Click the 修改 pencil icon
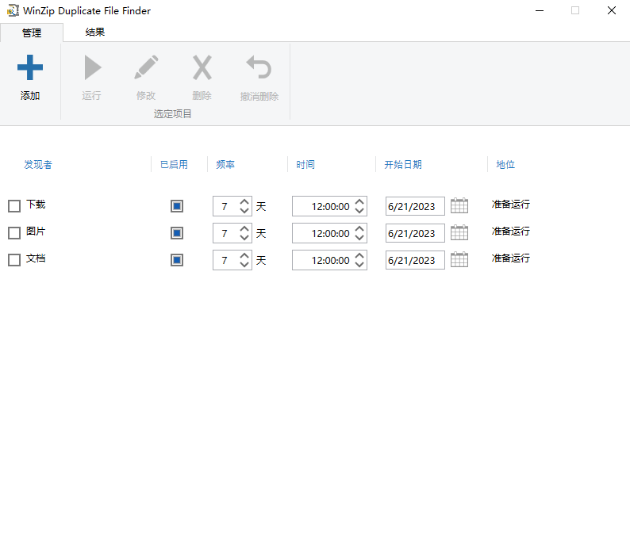 (x=146, y=68)
